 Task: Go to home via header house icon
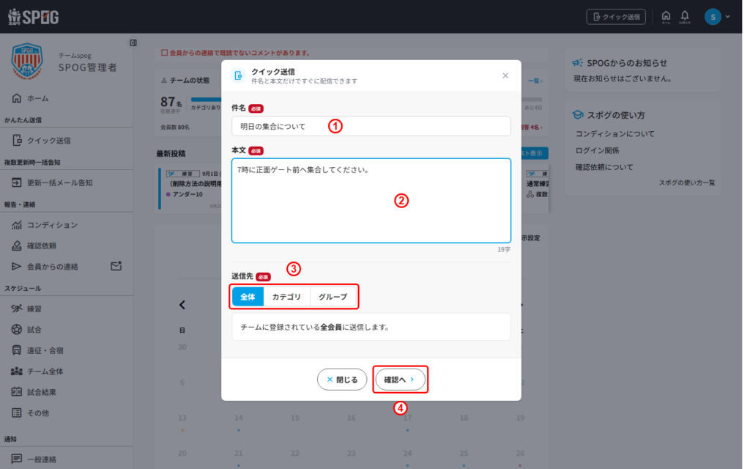[x=666, y=16]
